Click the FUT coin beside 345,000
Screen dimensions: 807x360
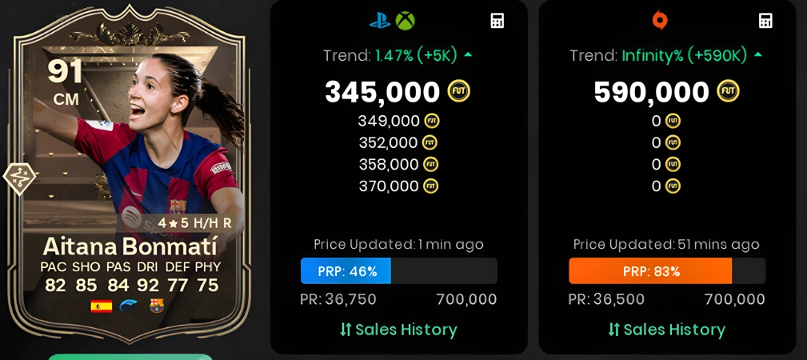point(458,92)
